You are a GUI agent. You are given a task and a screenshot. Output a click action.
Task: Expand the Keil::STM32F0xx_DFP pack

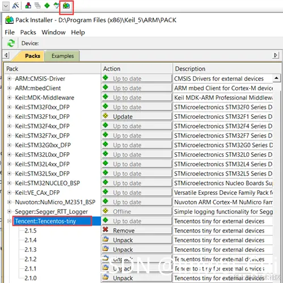(x=9, y=107)
